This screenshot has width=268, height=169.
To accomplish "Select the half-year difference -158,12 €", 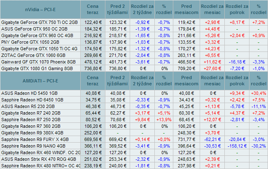I will pos(237,146).
